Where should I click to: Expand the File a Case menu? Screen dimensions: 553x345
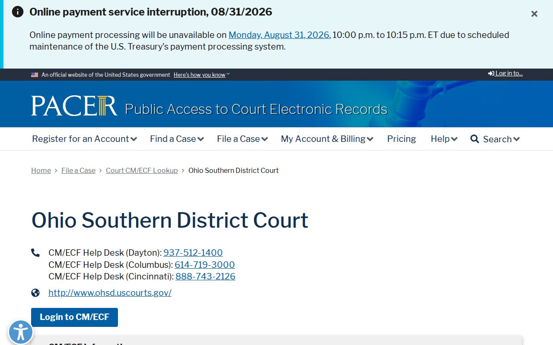[x=242, y=139]
